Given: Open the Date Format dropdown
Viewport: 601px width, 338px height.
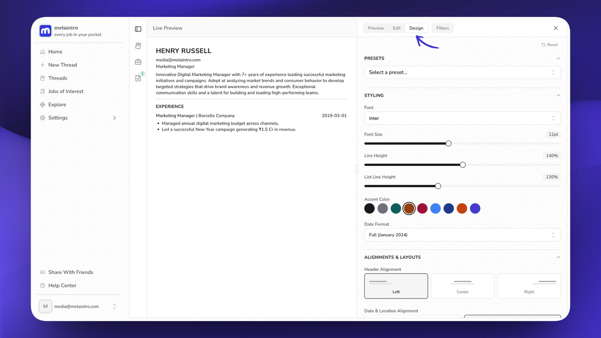Looking at the screenshot, I should [462, 235].
